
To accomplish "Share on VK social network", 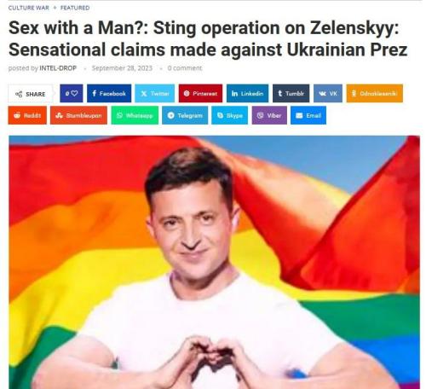I will (x=328, y=93).
